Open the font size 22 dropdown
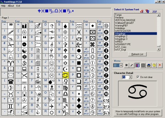This screenshot has height=118, width=165. 121,65
